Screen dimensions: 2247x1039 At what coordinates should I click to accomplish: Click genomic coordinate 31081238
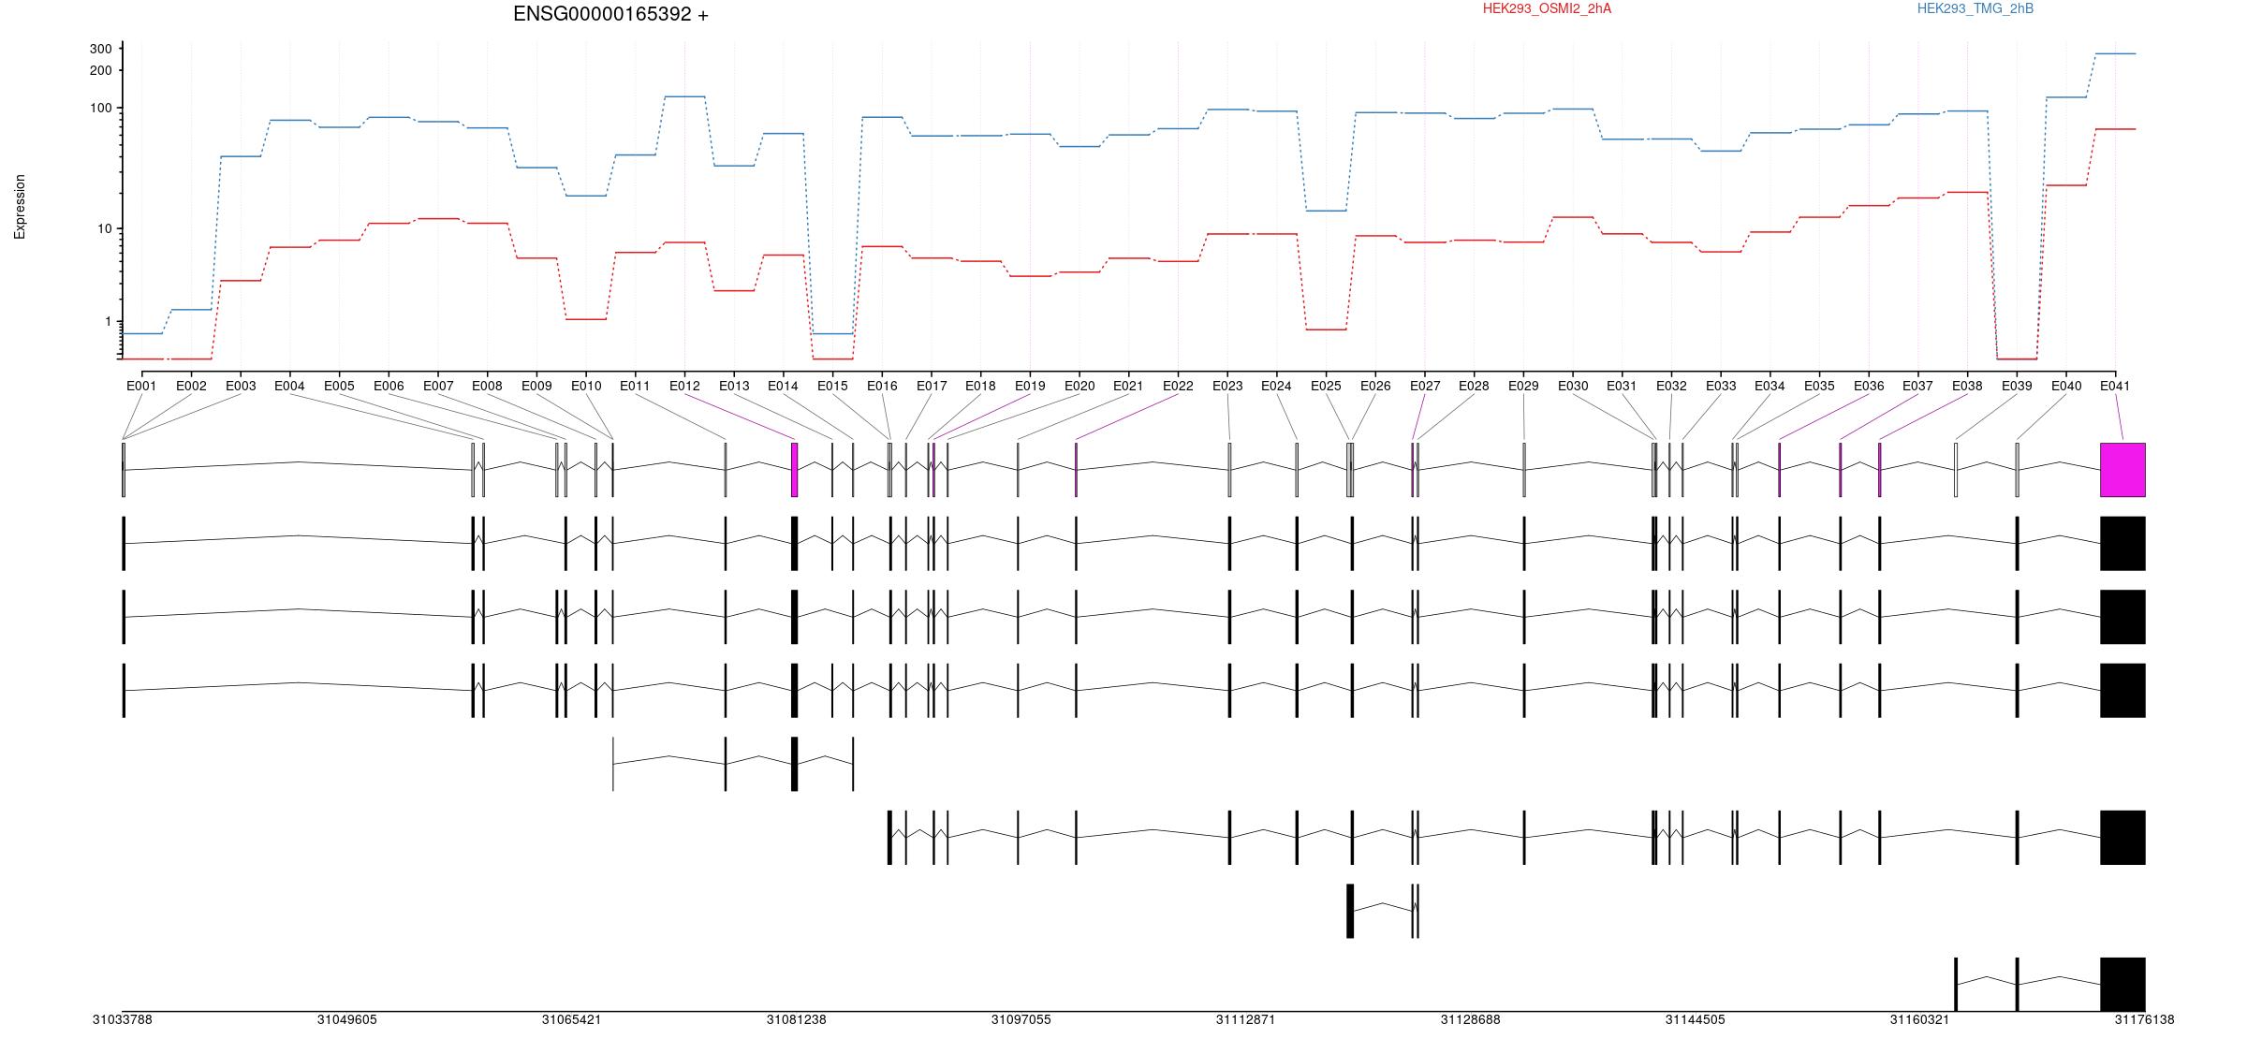click(x=796, y=1019)
